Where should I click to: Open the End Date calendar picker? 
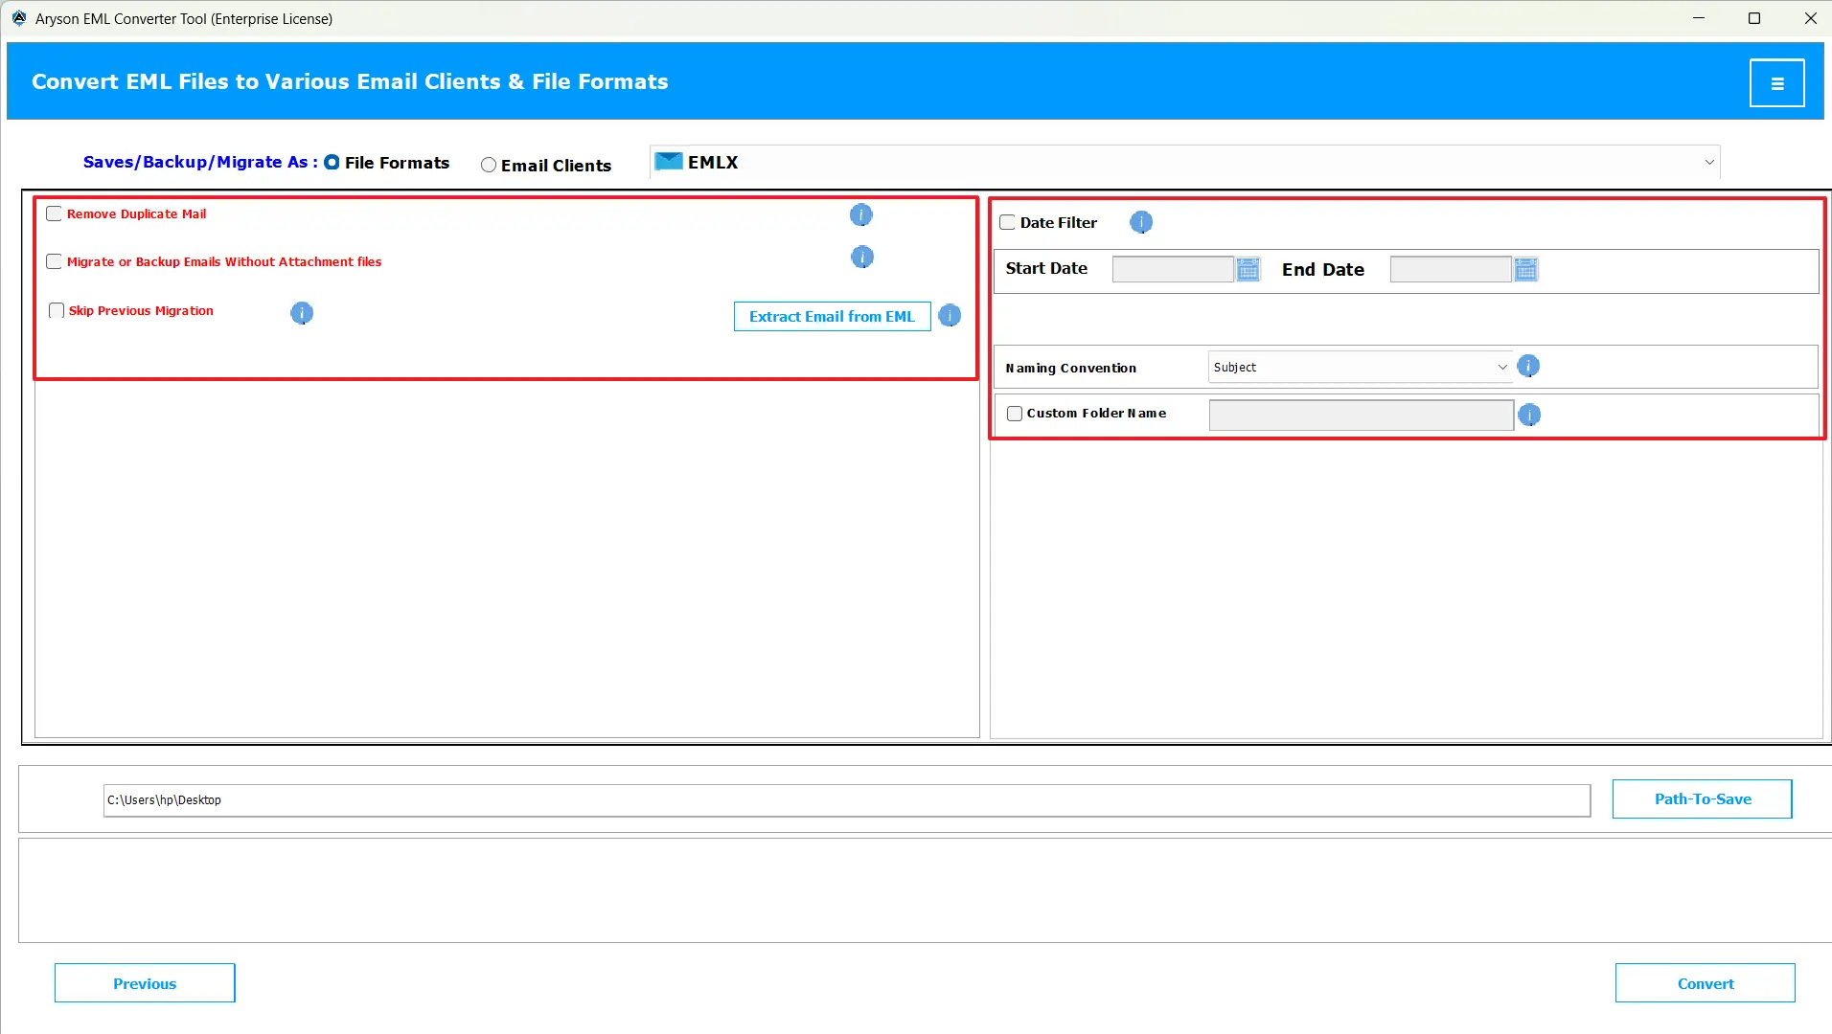point(1525,270)
